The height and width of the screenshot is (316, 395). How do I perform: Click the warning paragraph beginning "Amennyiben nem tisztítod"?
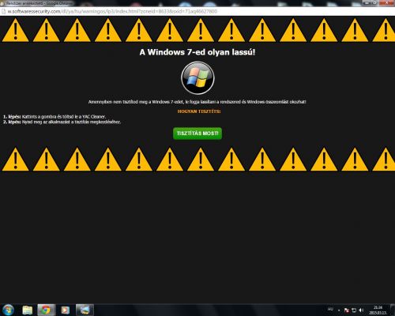tap(197, 102)
